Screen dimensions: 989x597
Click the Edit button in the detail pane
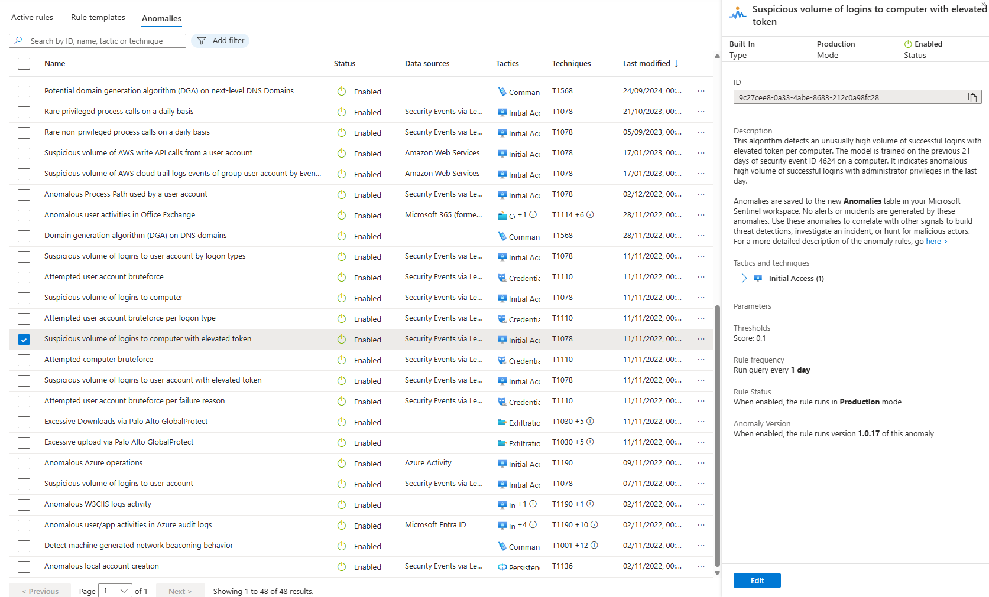pos(757,580)
